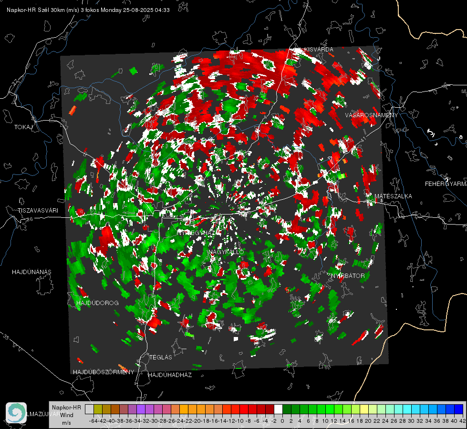Click the VÁSÁROSNAMÉNY town label
This screenshot has width=467, height=429.
372,115
